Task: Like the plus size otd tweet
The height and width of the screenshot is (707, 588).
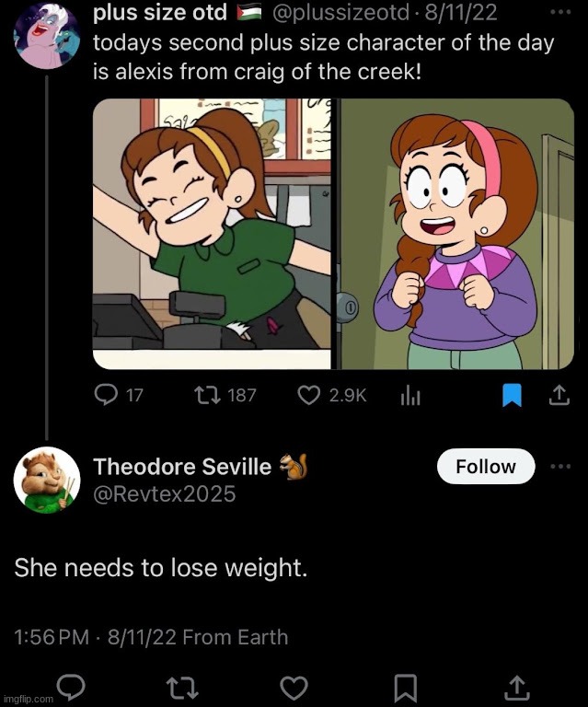Action: click(x=311, y=396)
